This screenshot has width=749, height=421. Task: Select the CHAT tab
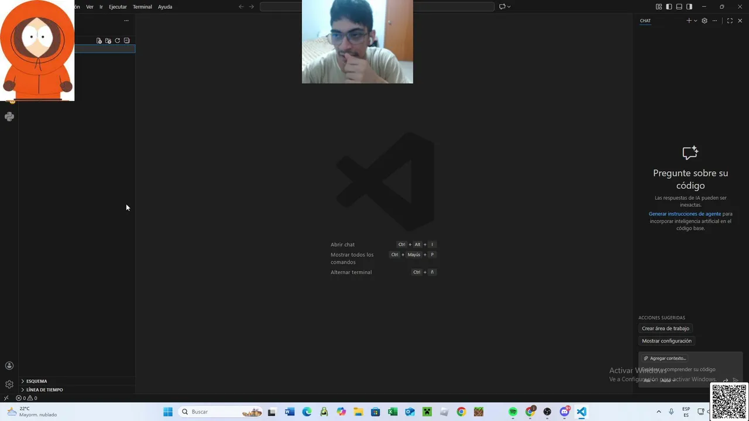point(645,20)
